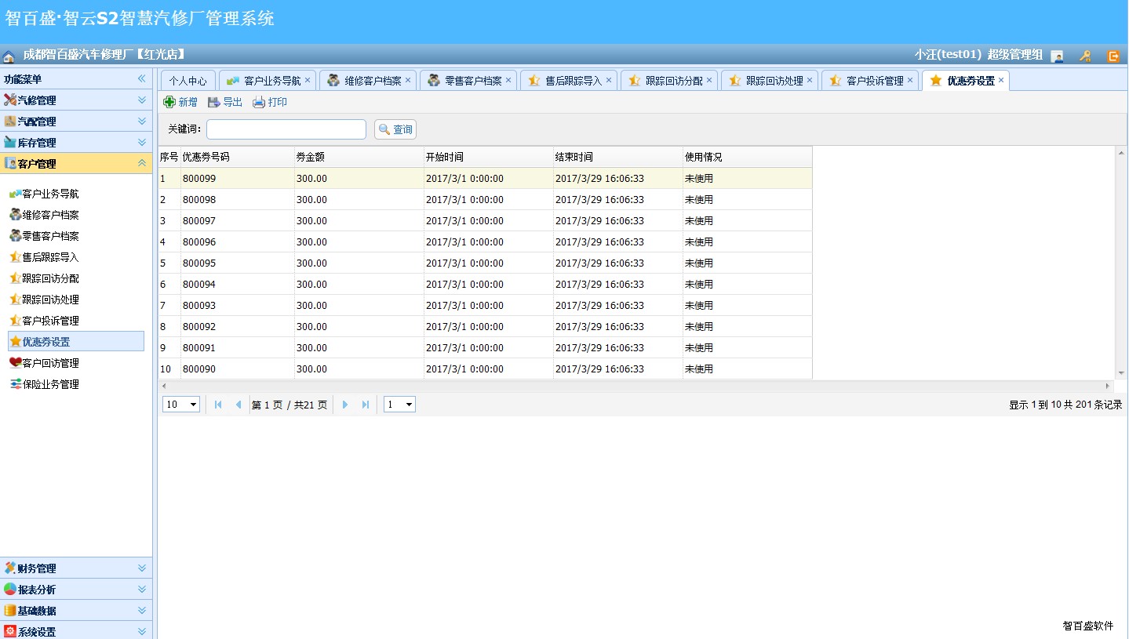Click the 智百盛软件 footer link
The image size is (1129, 639).
pos(1088,626)
